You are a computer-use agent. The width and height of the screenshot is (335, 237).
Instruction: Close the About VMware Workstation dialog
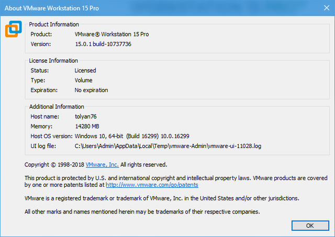point(327,8)
